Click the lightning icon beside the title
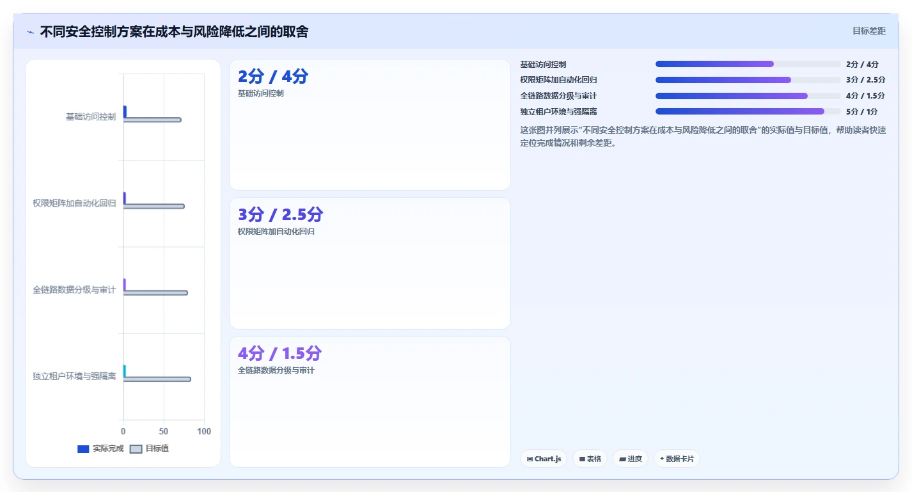This screenshot has width=912, height=492. [31, 32]
